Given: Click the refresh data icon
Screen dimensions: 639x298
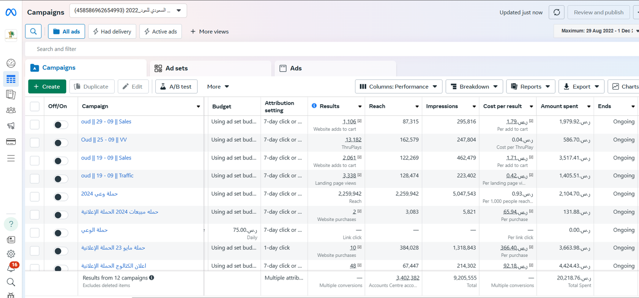Looking at the screenshot, I should 556,12.
